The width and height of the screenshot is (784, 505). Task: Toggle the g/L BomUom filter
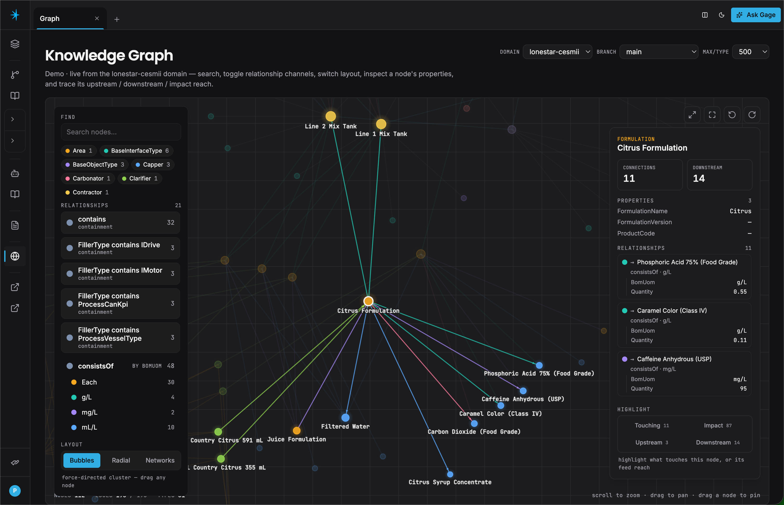tap(122, 397)
